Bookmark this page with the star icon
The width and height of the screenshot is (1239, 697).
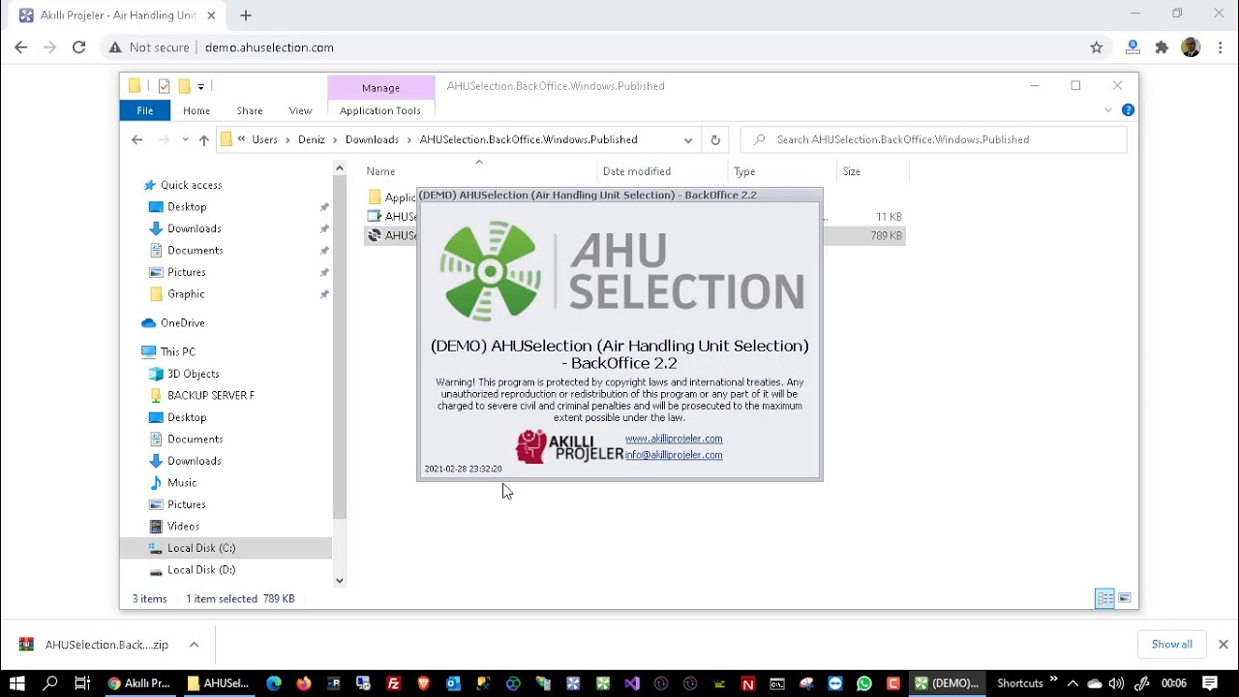(1097, 47)
